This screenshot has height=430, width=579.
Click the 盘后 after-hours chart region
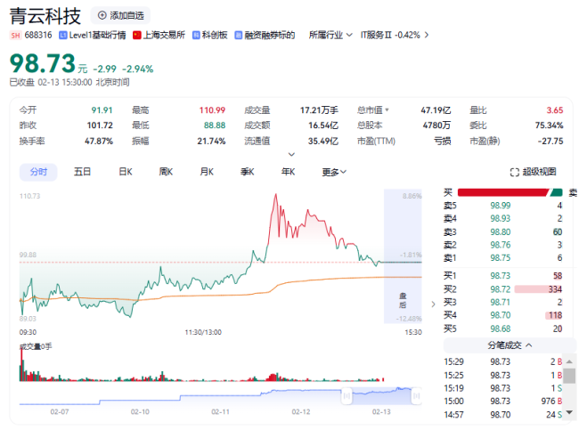tap(403, 256)
